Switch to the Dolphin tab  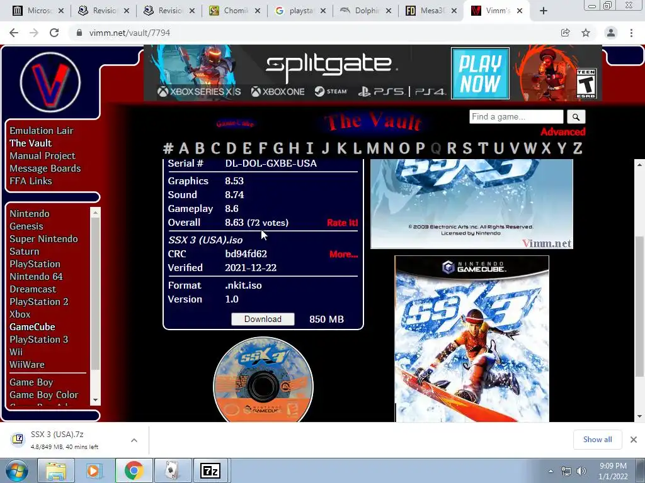click(366, 11)
